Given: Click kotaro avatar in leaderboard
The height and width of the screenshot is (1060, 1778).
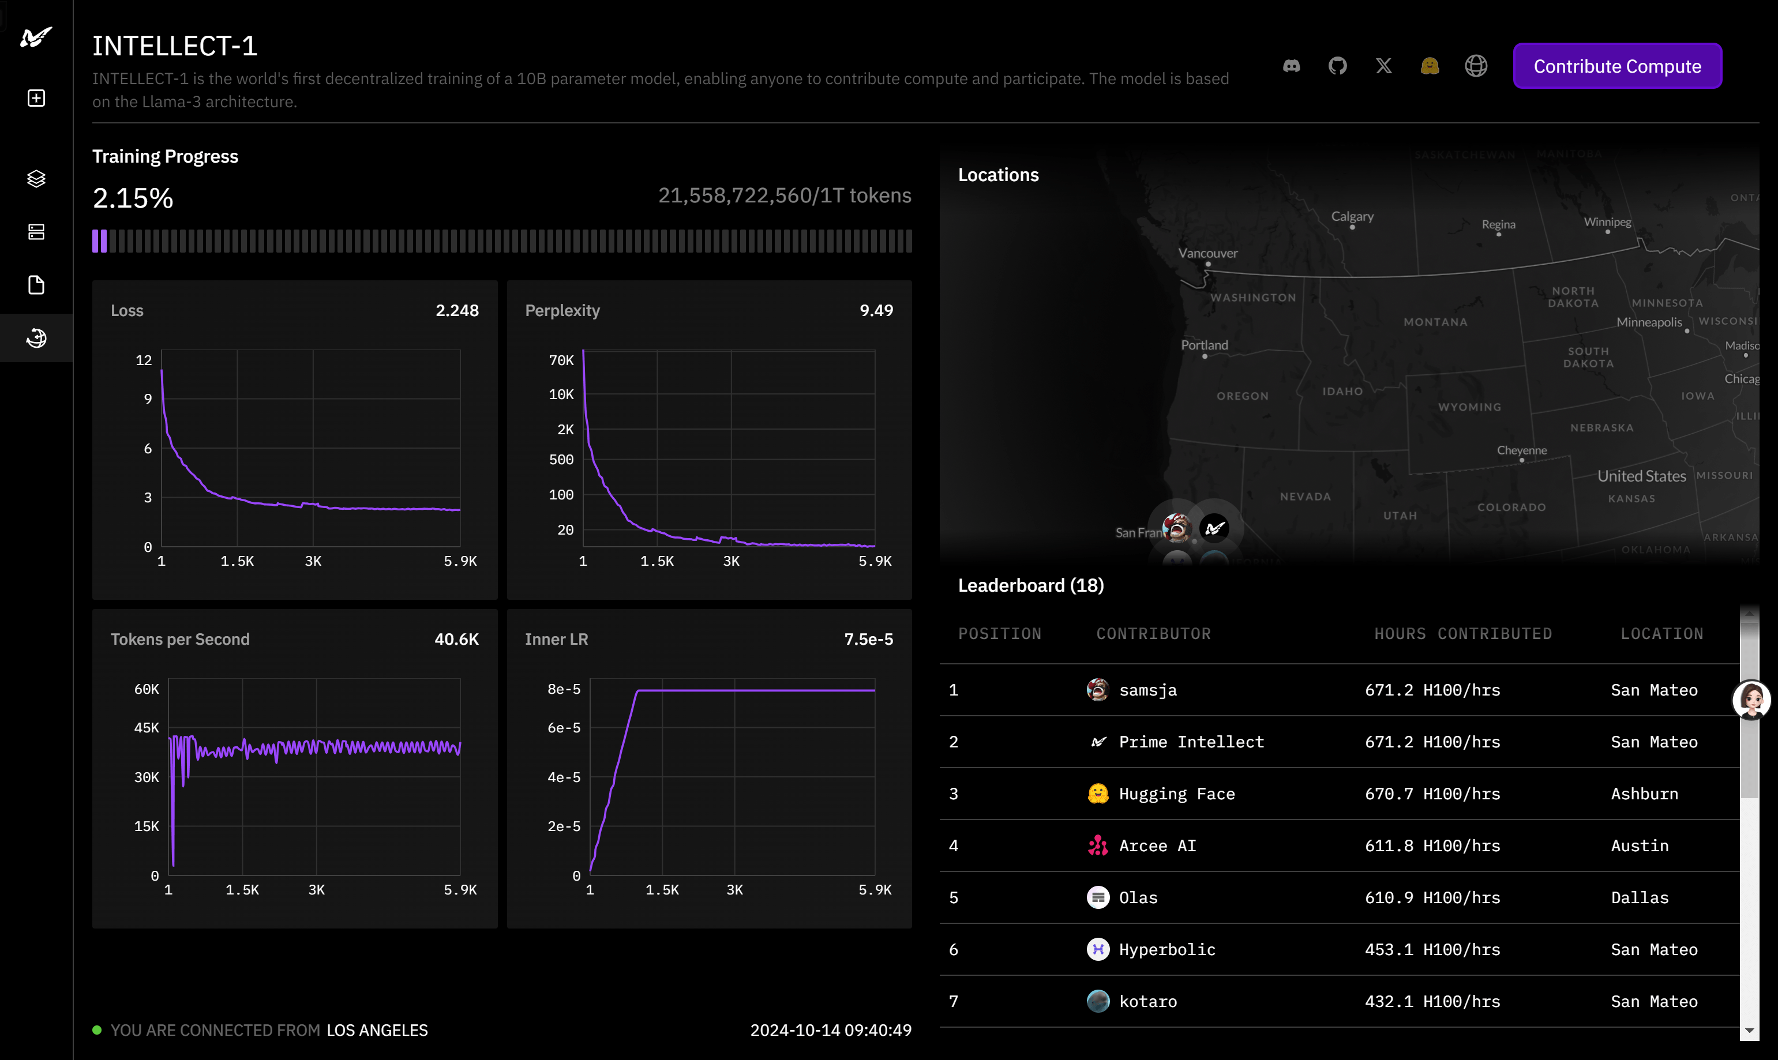Looking at the screenshot, I should pyautogui.click(x=1098, y=1001).
